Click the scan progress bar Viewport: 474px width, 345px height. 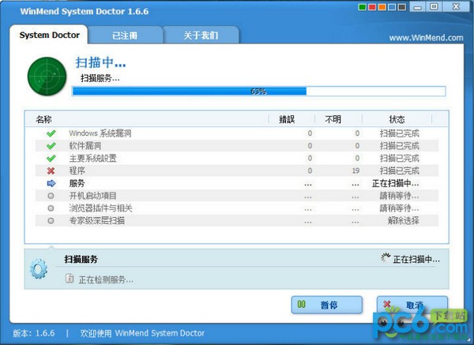259,92
